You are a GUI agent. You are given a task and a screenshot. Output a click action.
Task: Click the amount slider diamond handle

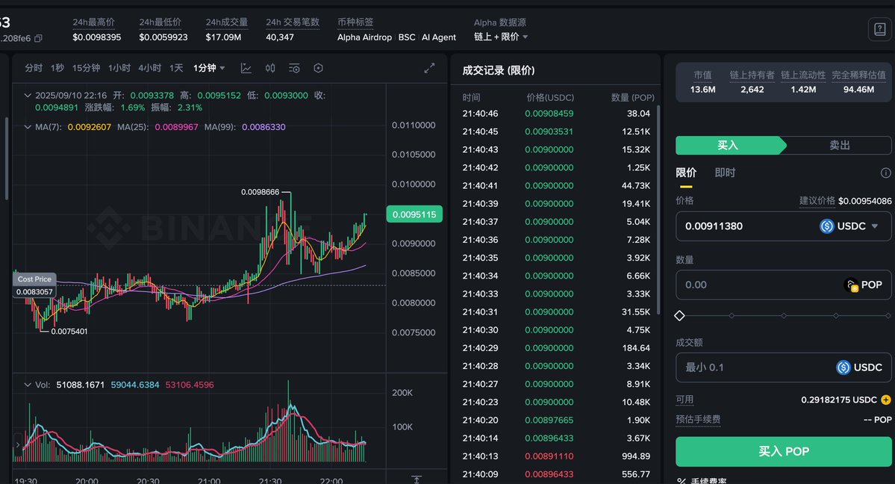click(679, 315)
